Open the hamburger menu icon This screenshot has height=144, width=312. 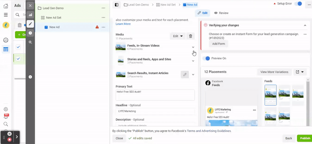click(x=6, y=15)
